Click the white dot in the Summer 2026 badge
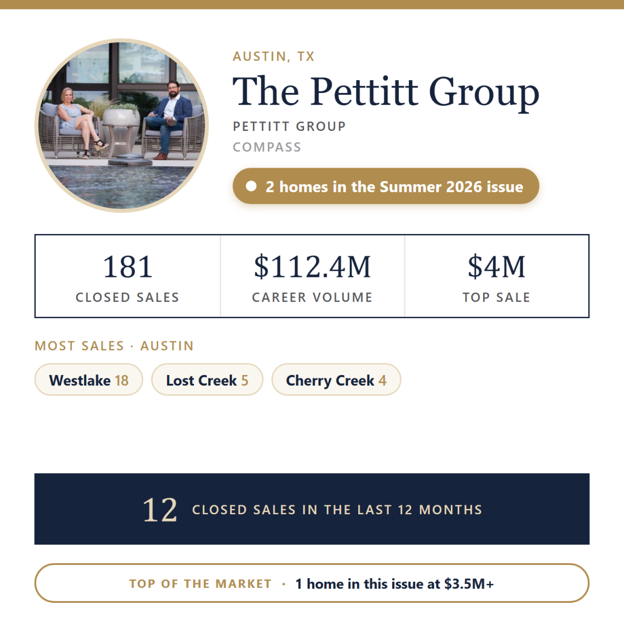 251,186
